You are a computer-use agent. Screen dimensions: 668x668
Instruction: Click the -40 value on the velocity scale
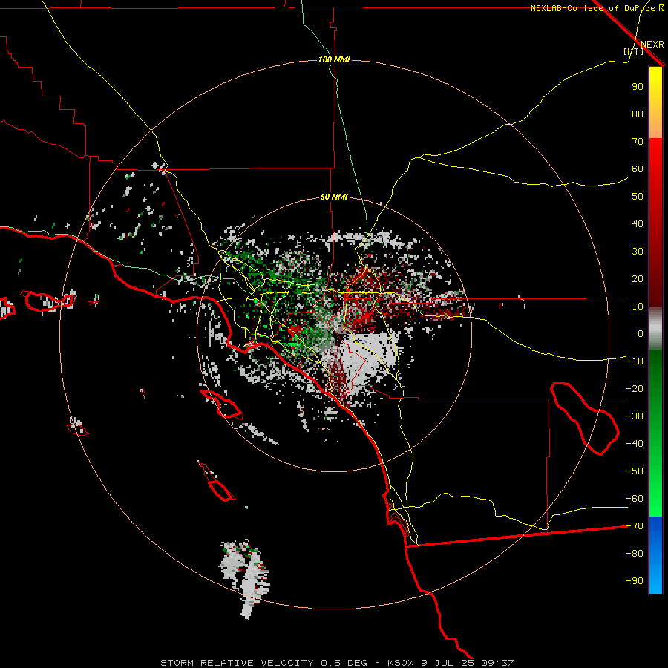click(635, 444)
